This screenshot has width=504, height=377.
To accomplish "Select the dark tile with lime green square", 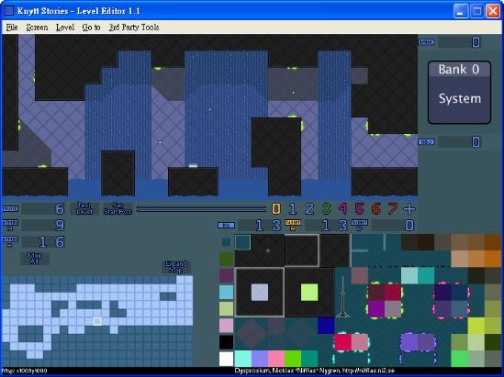I will click(309, 293).
